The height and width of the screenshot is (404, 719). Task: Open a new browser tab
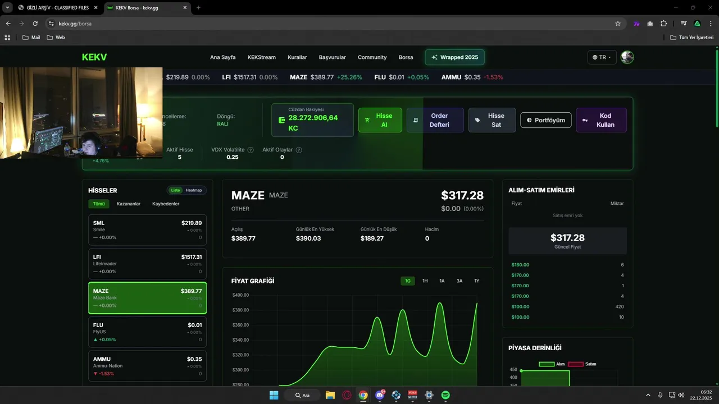point(198,7)
